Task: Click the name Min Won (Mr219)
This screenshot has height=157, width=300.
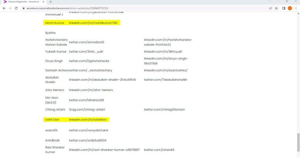Action: pos(52,100)
